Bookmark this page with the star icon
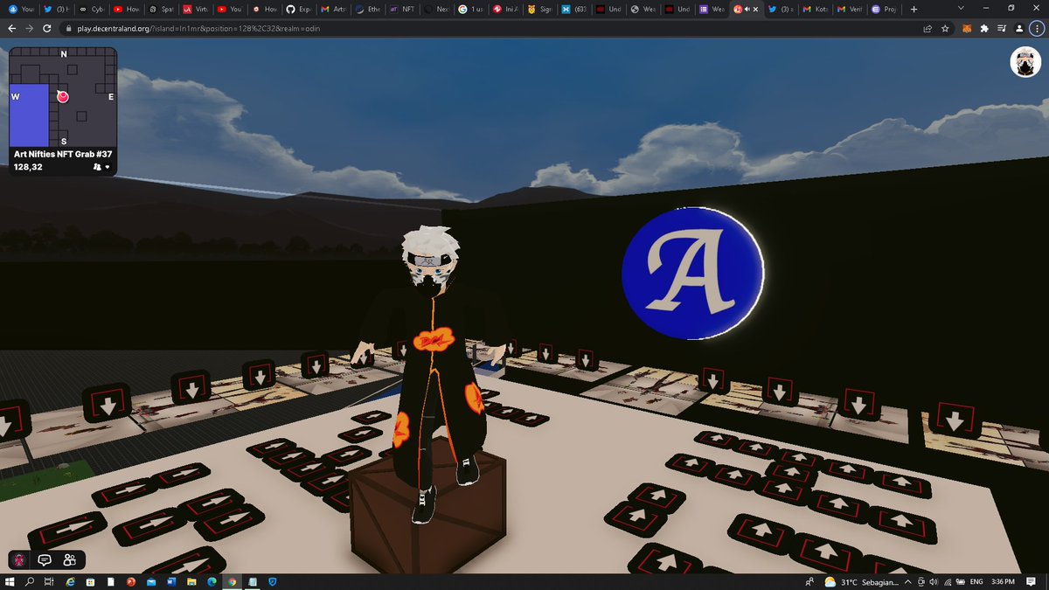The height and width of the screenshot is (590, 1049). pos(945,28)
